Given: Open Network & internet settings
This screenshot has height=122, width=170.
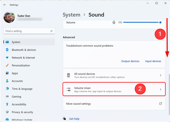Looking at the screenshot, I should pyautogui.click(x=29, y=58).
